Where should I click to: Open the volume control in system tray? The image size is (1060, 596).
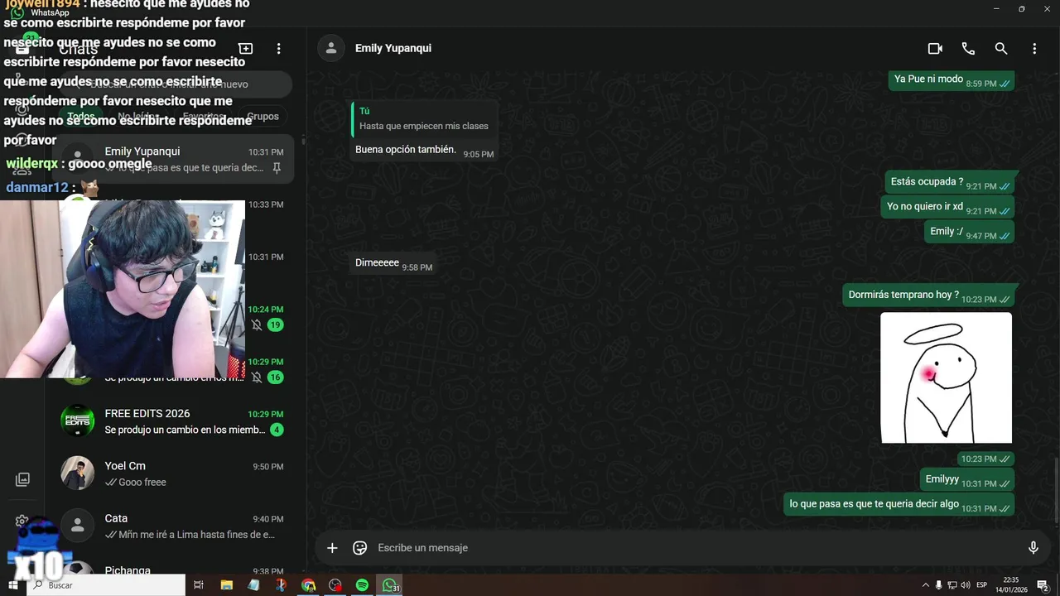click(966, 585)
